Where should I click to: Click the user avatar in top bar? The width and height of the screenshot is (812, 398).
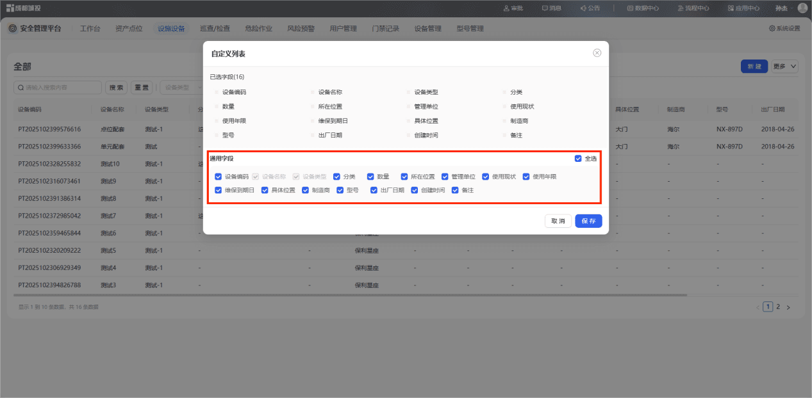(x=802, y=8)
